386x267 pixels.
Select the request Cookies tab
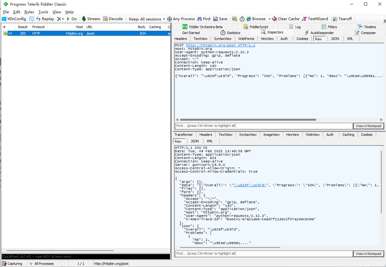tap(302, 39)
